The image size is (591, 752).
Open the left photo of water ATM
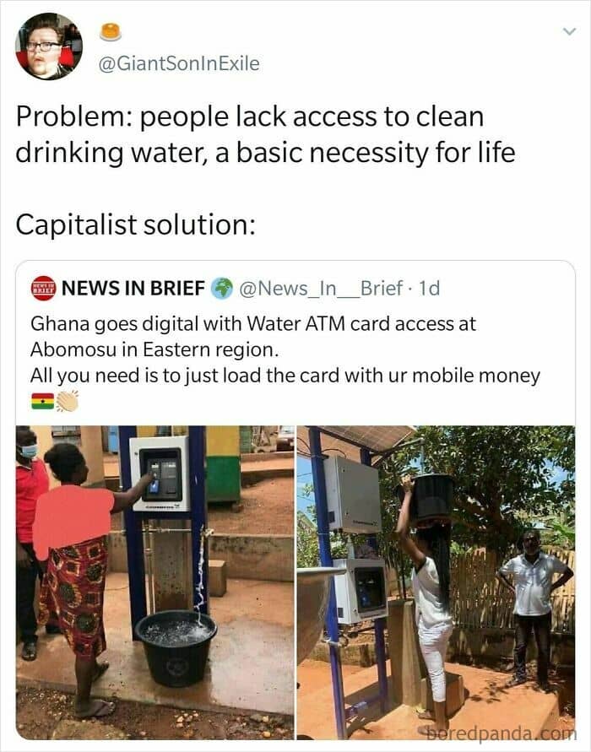155,582
